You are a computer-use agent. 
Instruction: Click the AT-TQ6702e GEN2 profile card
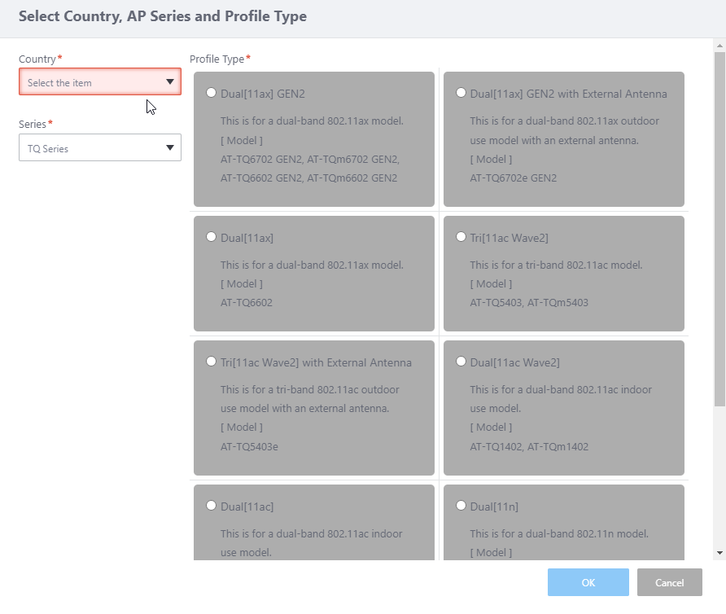coord(563,147)
